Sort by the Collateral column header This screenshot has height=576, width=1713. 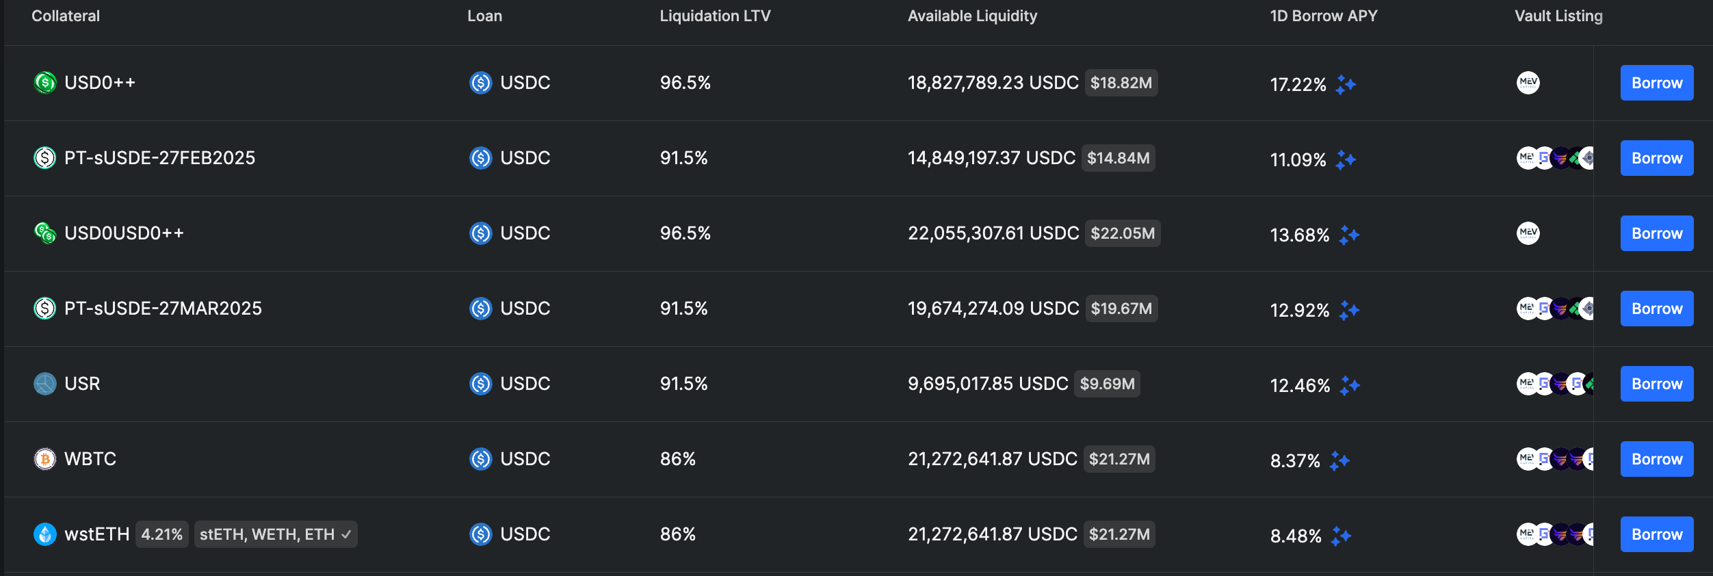pyautogui.click(x=66, y=16)
